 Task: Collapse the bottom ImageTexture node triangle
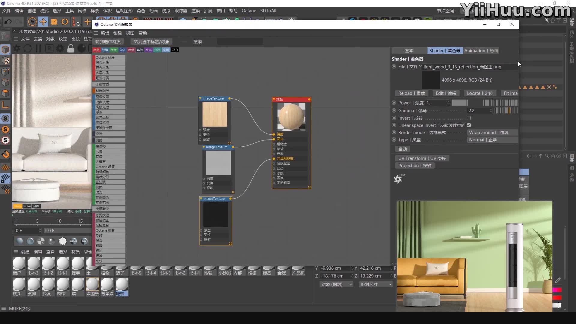(x=201, y=199)
